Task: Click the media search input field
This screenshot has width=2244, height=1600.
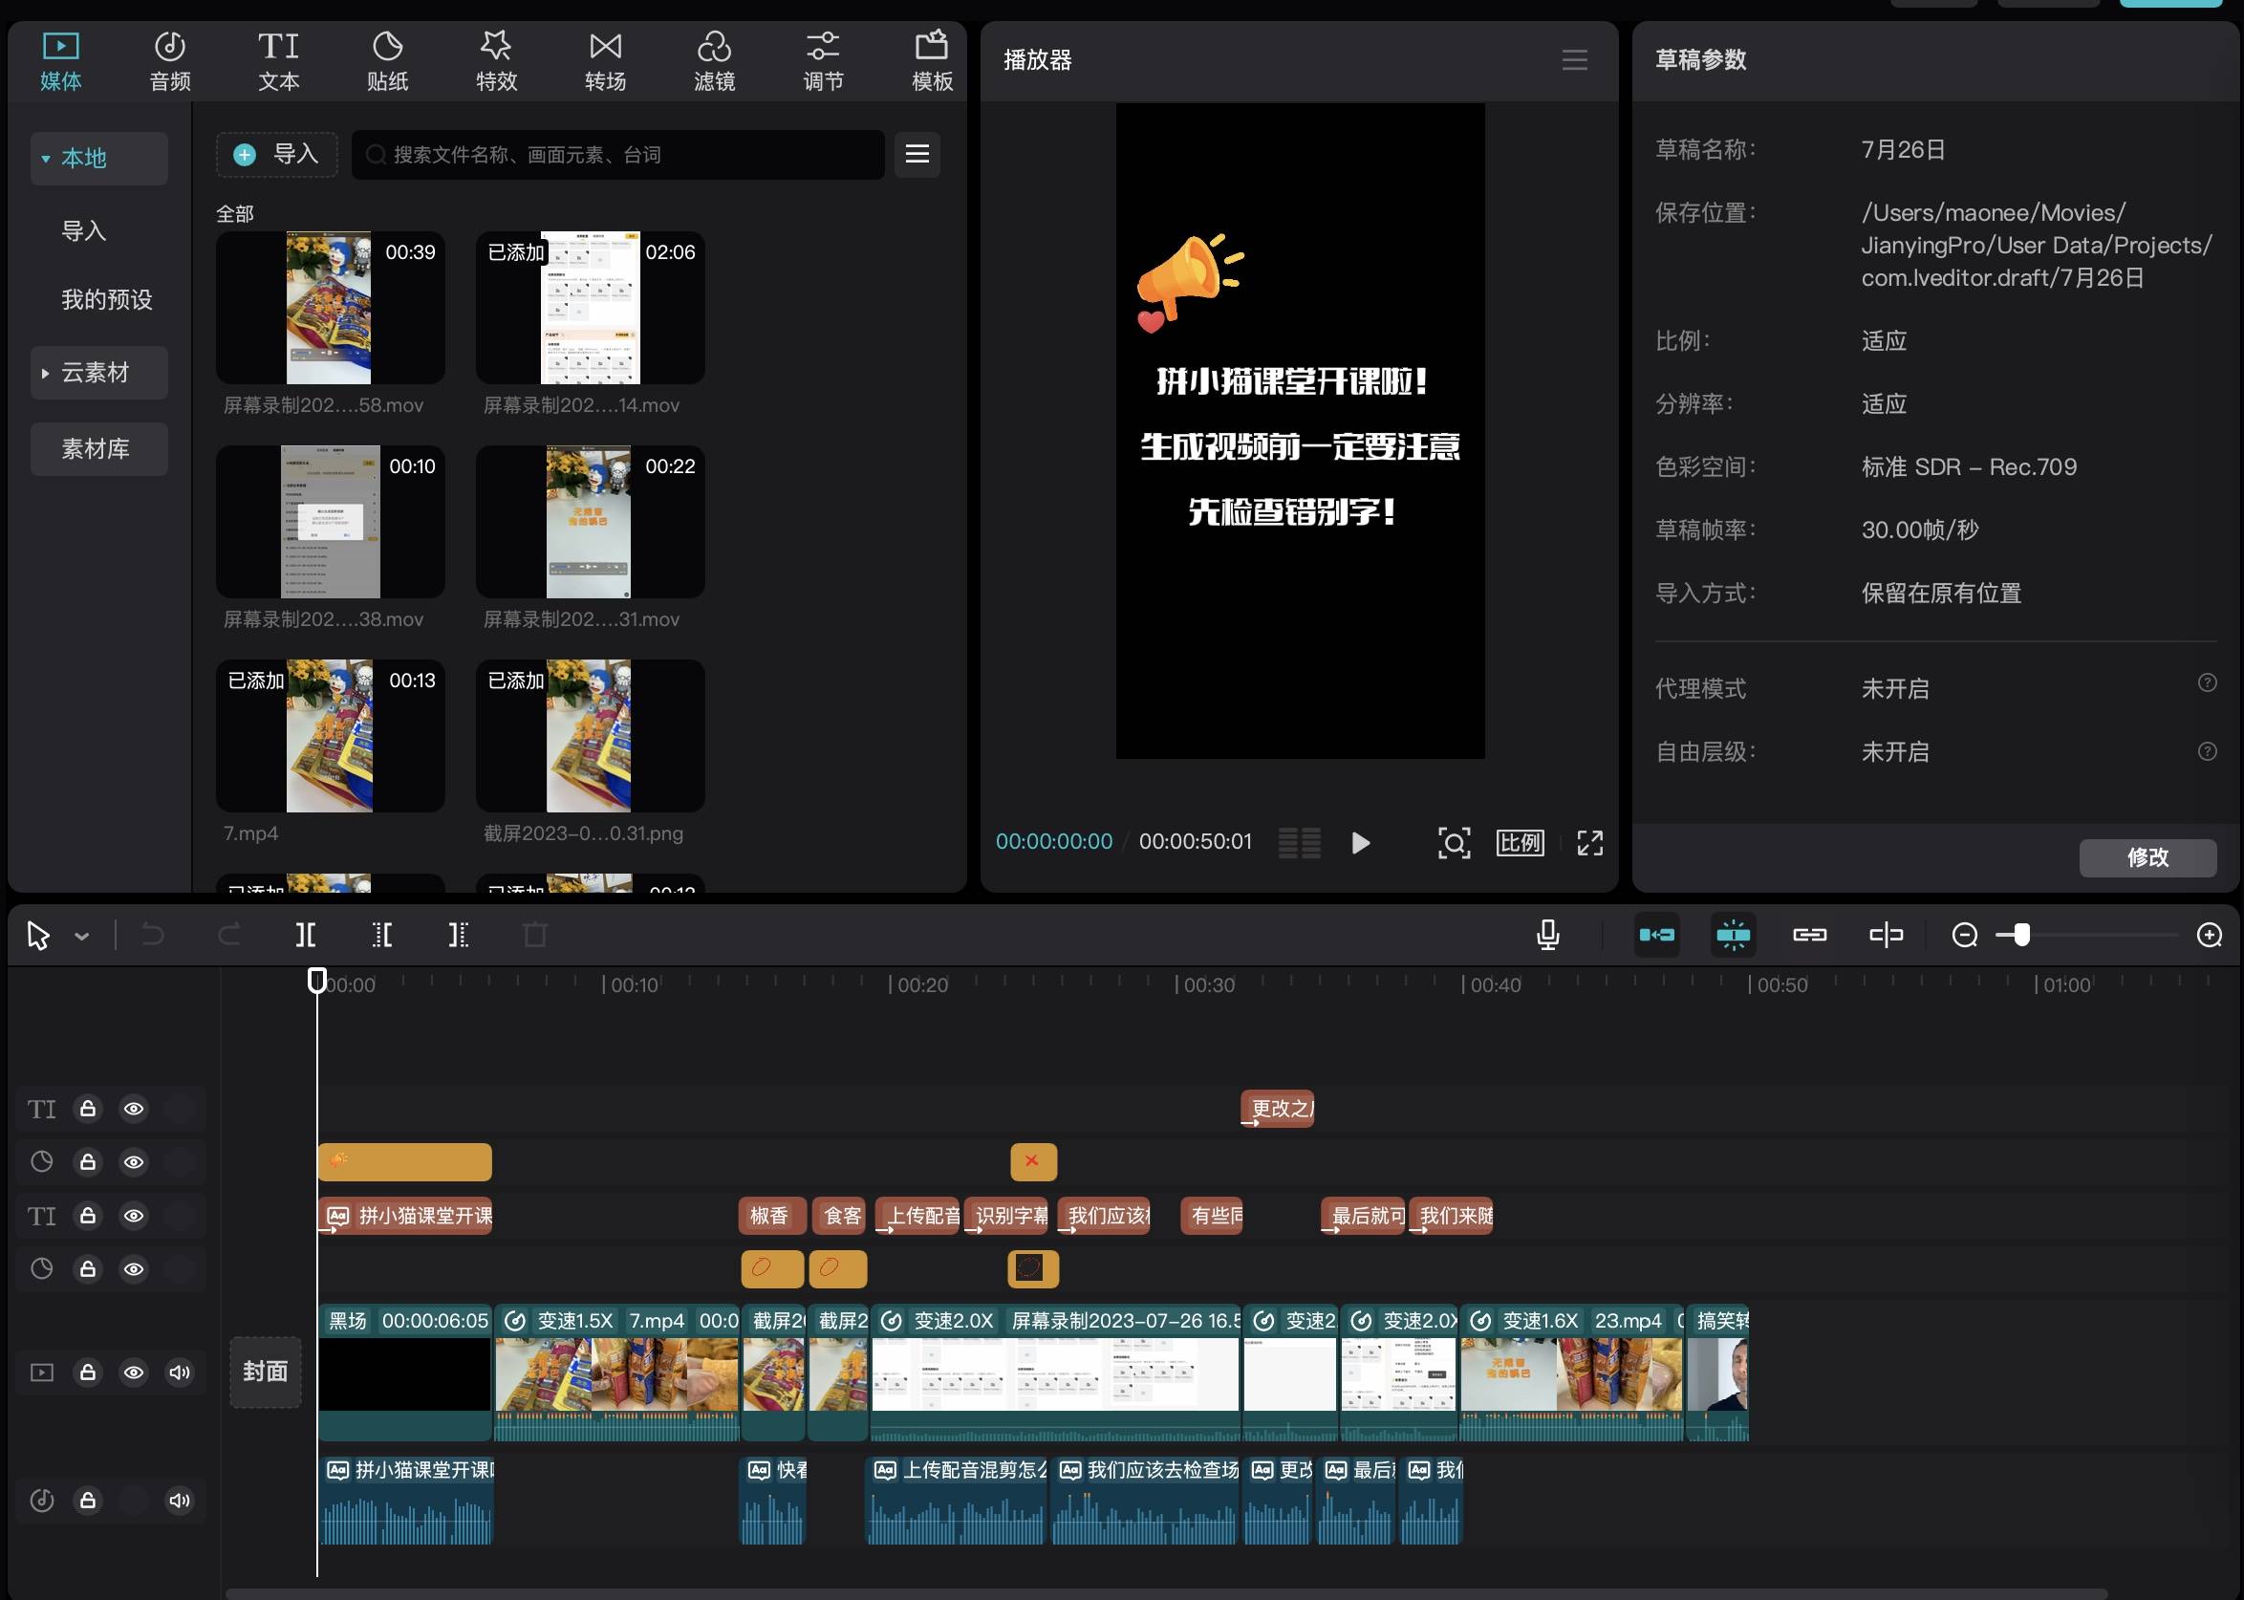Action: point(620,155)
